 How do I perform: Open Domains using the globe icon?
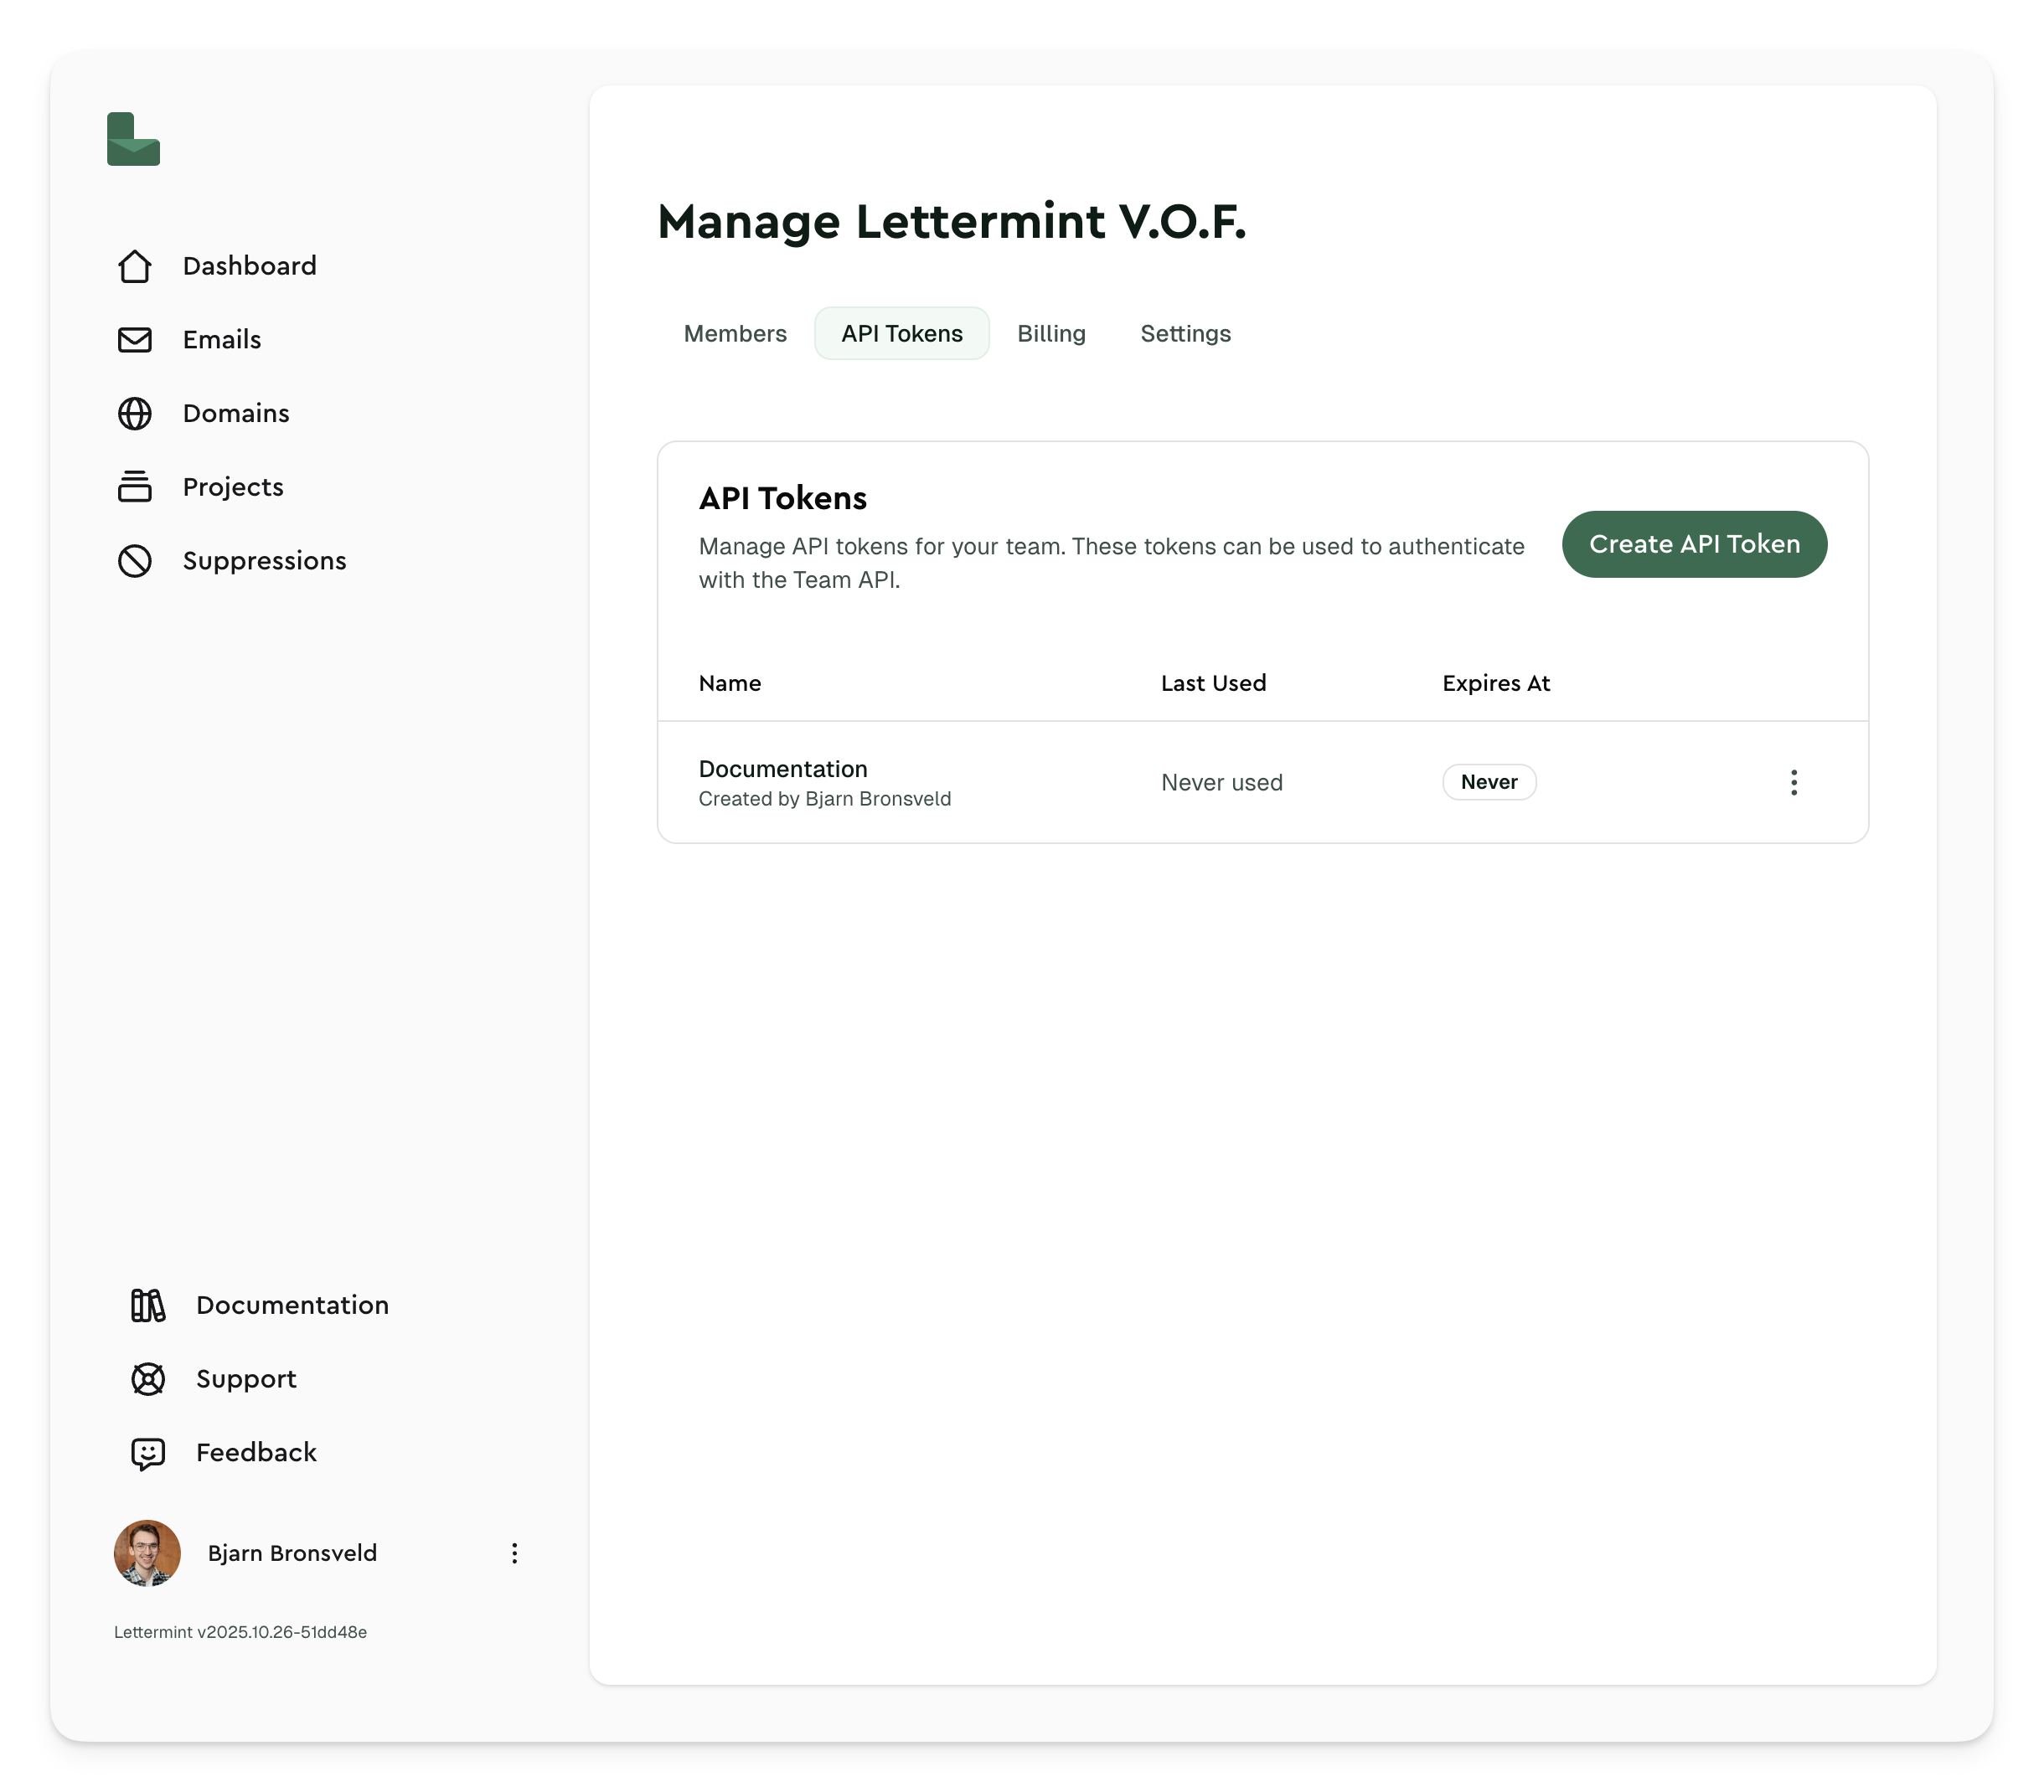136,413
